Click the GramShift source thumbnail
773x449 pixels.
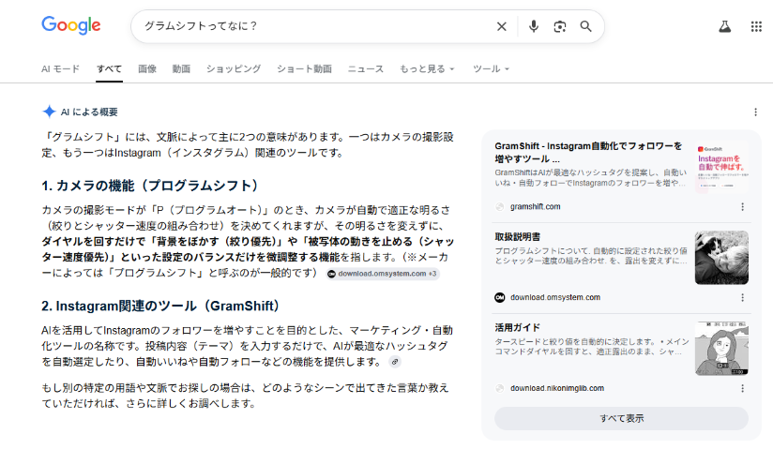click(721, 167)
